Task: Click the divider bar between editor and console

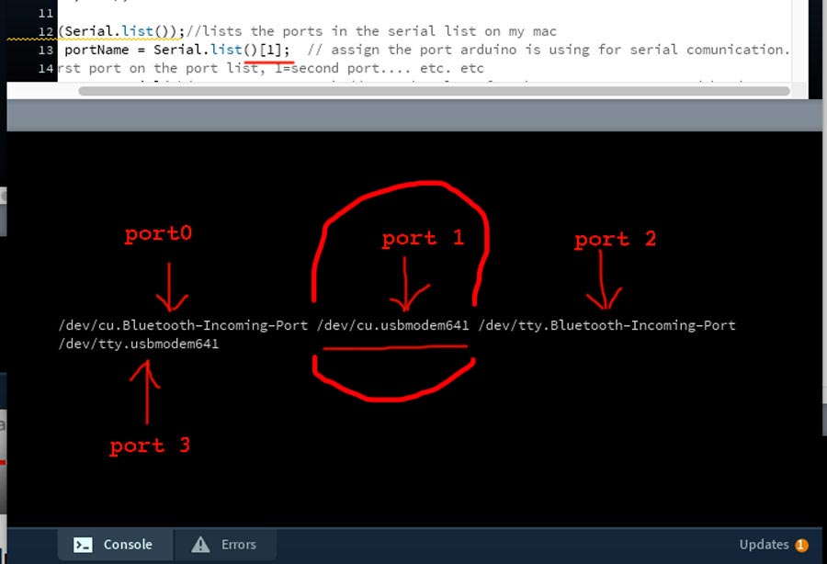Action: click(x=413, y=115)
